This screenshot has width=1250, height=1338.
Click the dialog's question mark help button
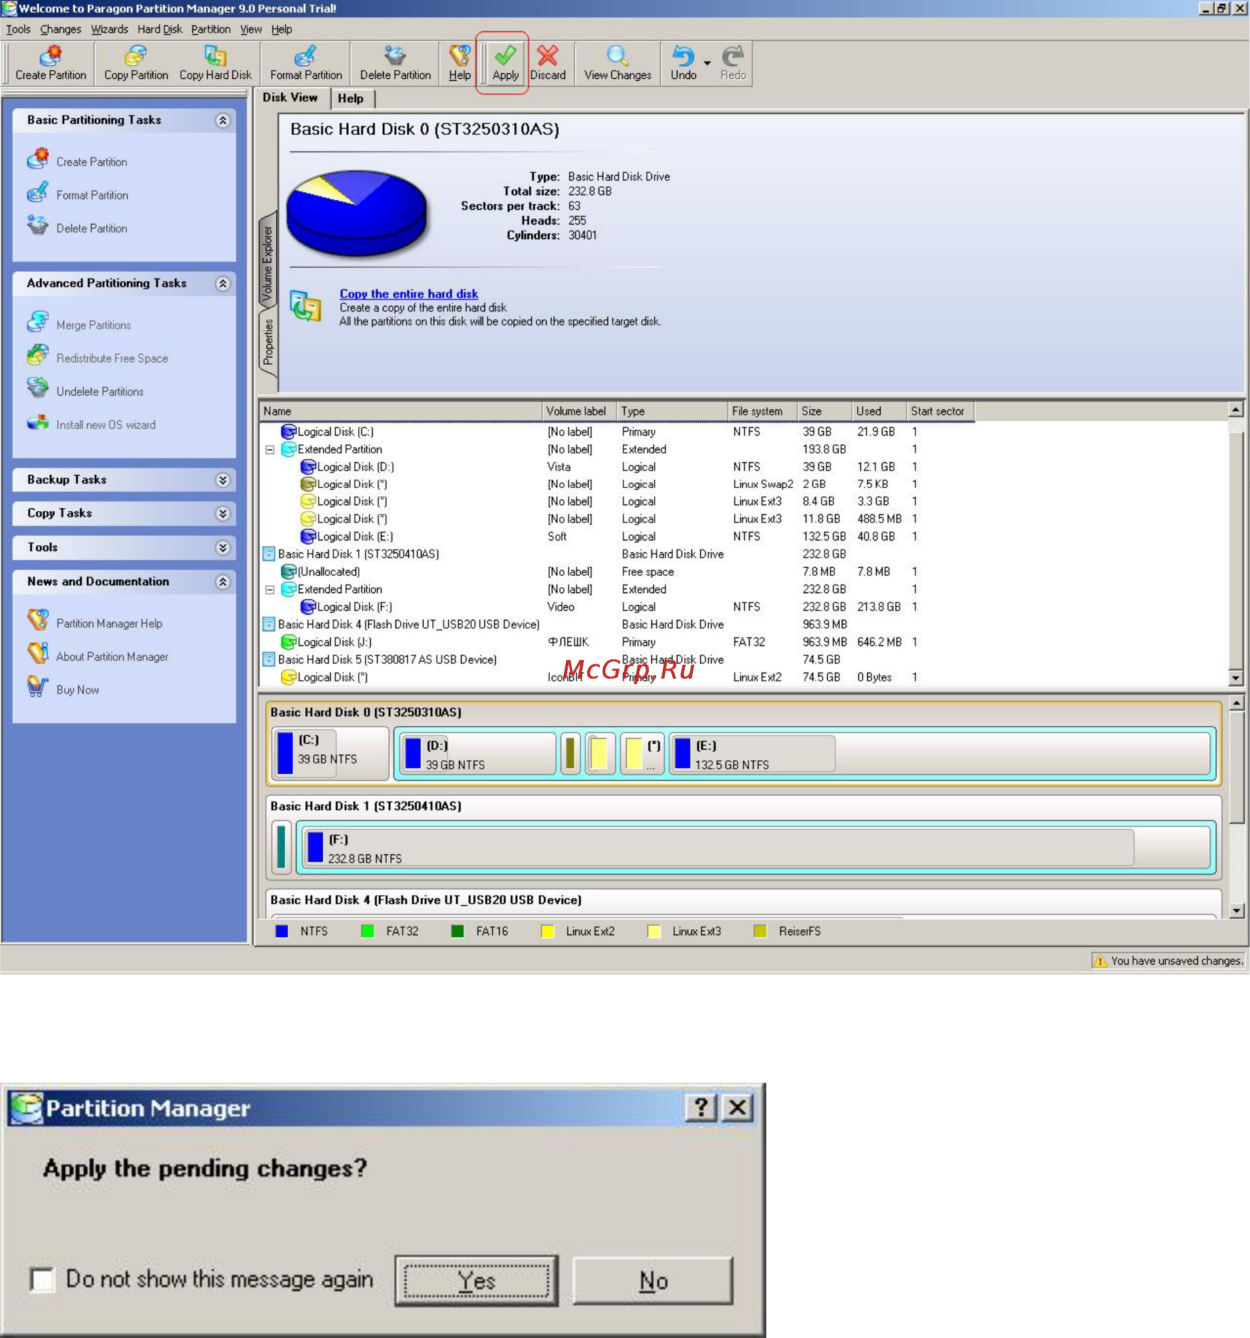point(701,1107)
